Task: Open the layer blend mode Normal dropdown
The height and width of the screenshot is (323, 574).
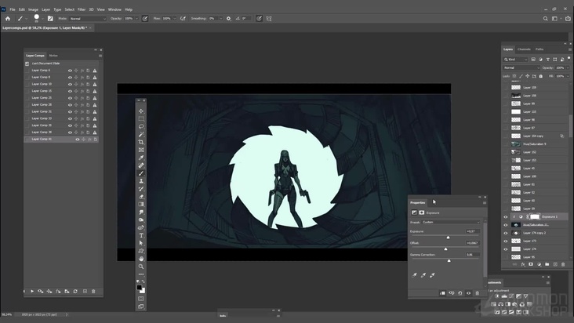Action: pyautogui.click(x=521, y=67)
